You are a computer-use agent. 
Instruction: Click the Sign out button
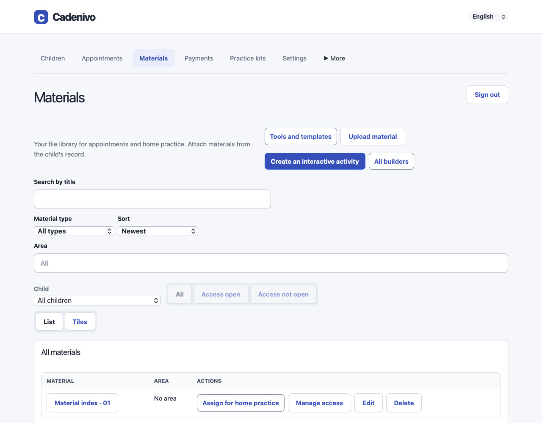[487, 95]
